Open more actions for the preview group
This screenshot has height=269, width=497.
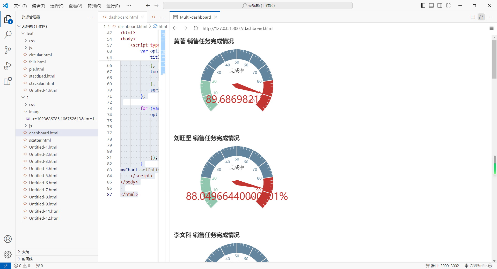(x=489, y=17)
